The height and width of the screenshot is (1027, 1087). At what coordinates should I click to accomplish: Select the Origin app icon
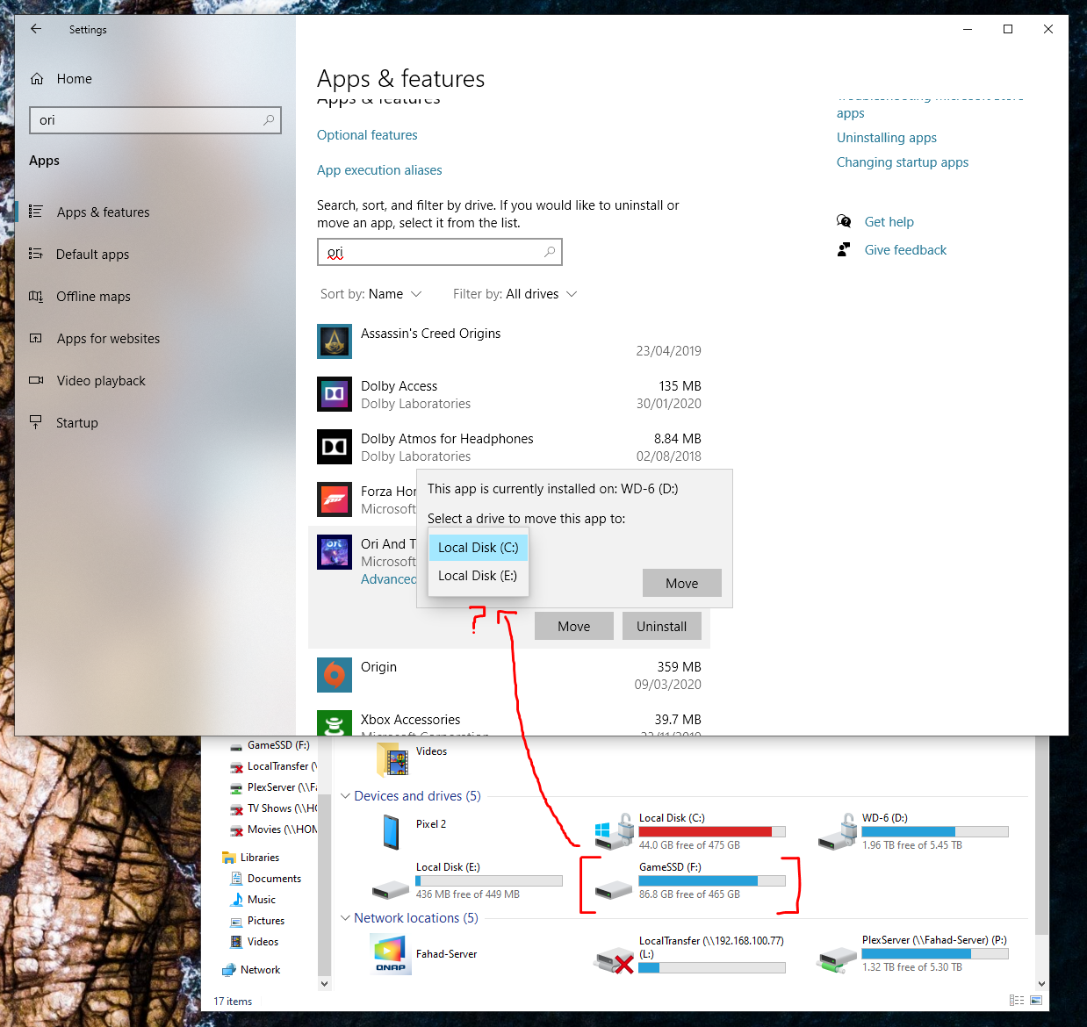pyautogui.click(x=335, y=675)
